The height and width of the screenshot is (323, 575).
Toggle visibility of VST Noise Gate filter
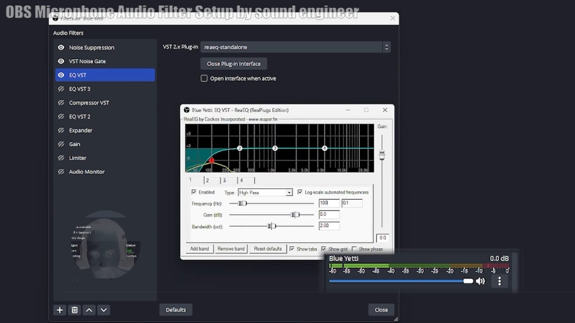pyautogui.click(x=61, y=61)
